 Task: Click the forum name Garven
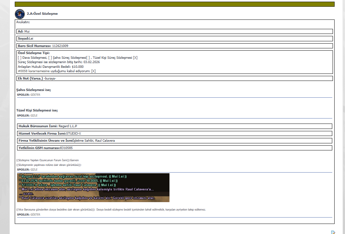coord(75,160)
